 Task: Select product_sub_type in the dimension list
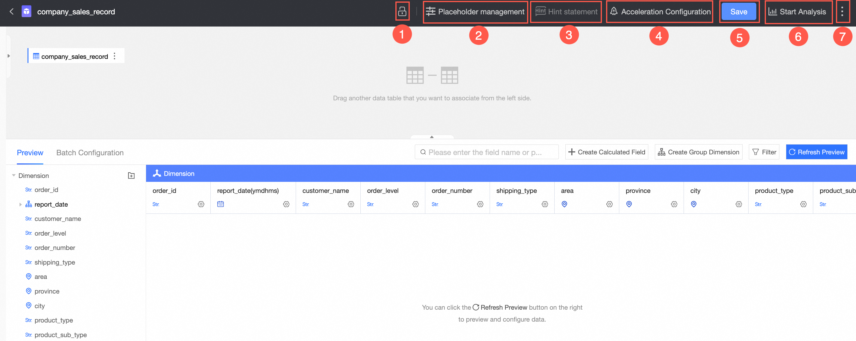[60, 335]
